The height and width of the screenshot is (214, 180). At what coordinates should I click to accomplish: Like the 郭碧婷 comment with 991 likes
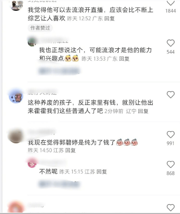point(171,135)
